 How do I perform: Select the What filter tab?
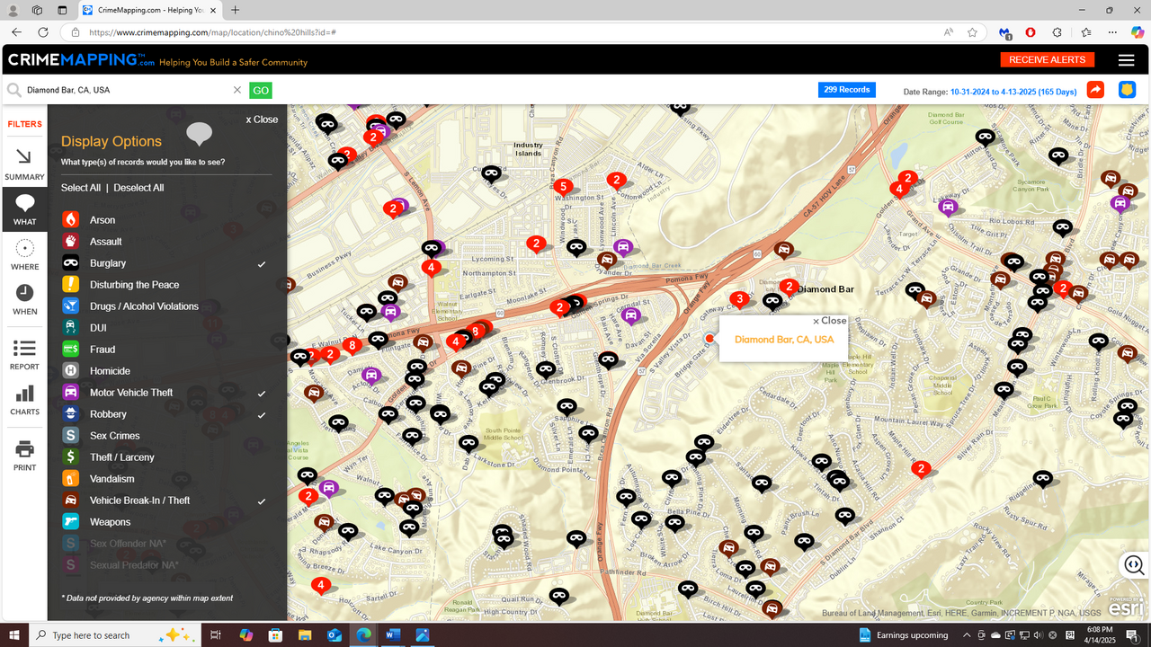(24, 209)
